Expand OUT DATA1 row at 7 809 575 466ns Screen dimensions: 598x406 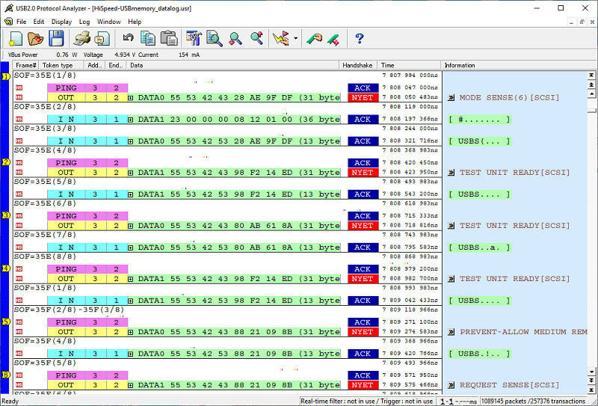pos(130,385)
